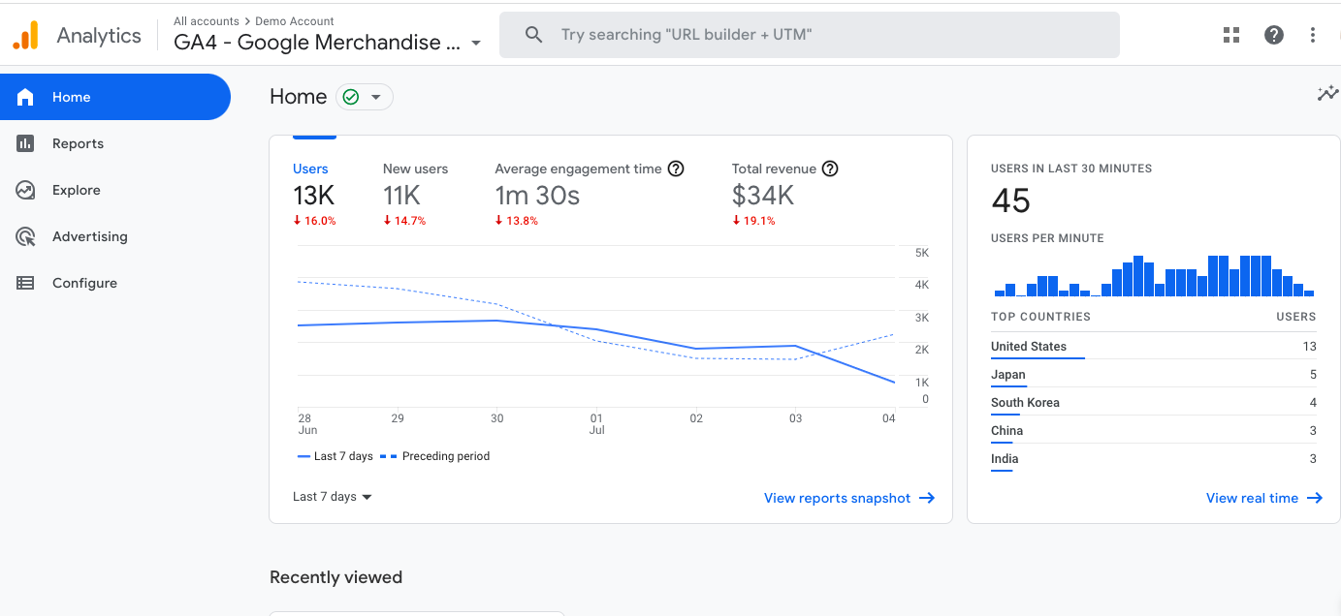Screen dimensions: 1341x616
Task: Click the 11K new users value
Action: click(401, 196)
